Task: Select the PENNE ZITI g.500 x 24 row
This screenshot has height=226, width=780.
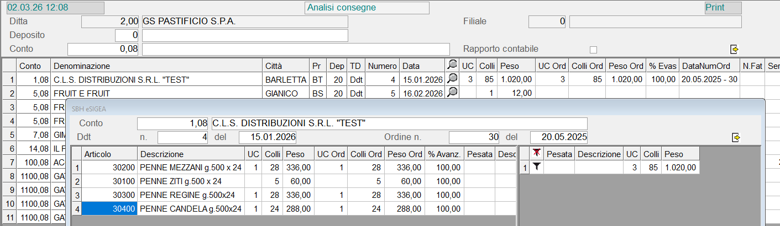Action: click(x=191, y=181)
